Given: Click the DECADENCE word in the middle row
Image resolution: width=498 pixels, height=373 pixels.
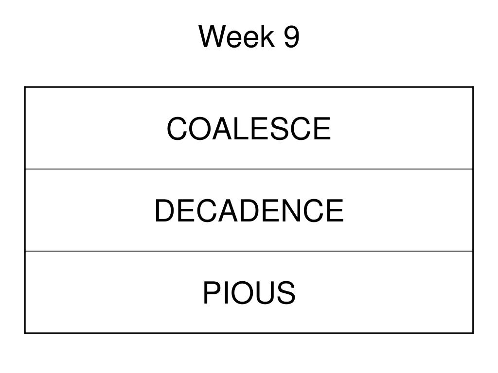Looking at the screenshot, I should point(249,211).
